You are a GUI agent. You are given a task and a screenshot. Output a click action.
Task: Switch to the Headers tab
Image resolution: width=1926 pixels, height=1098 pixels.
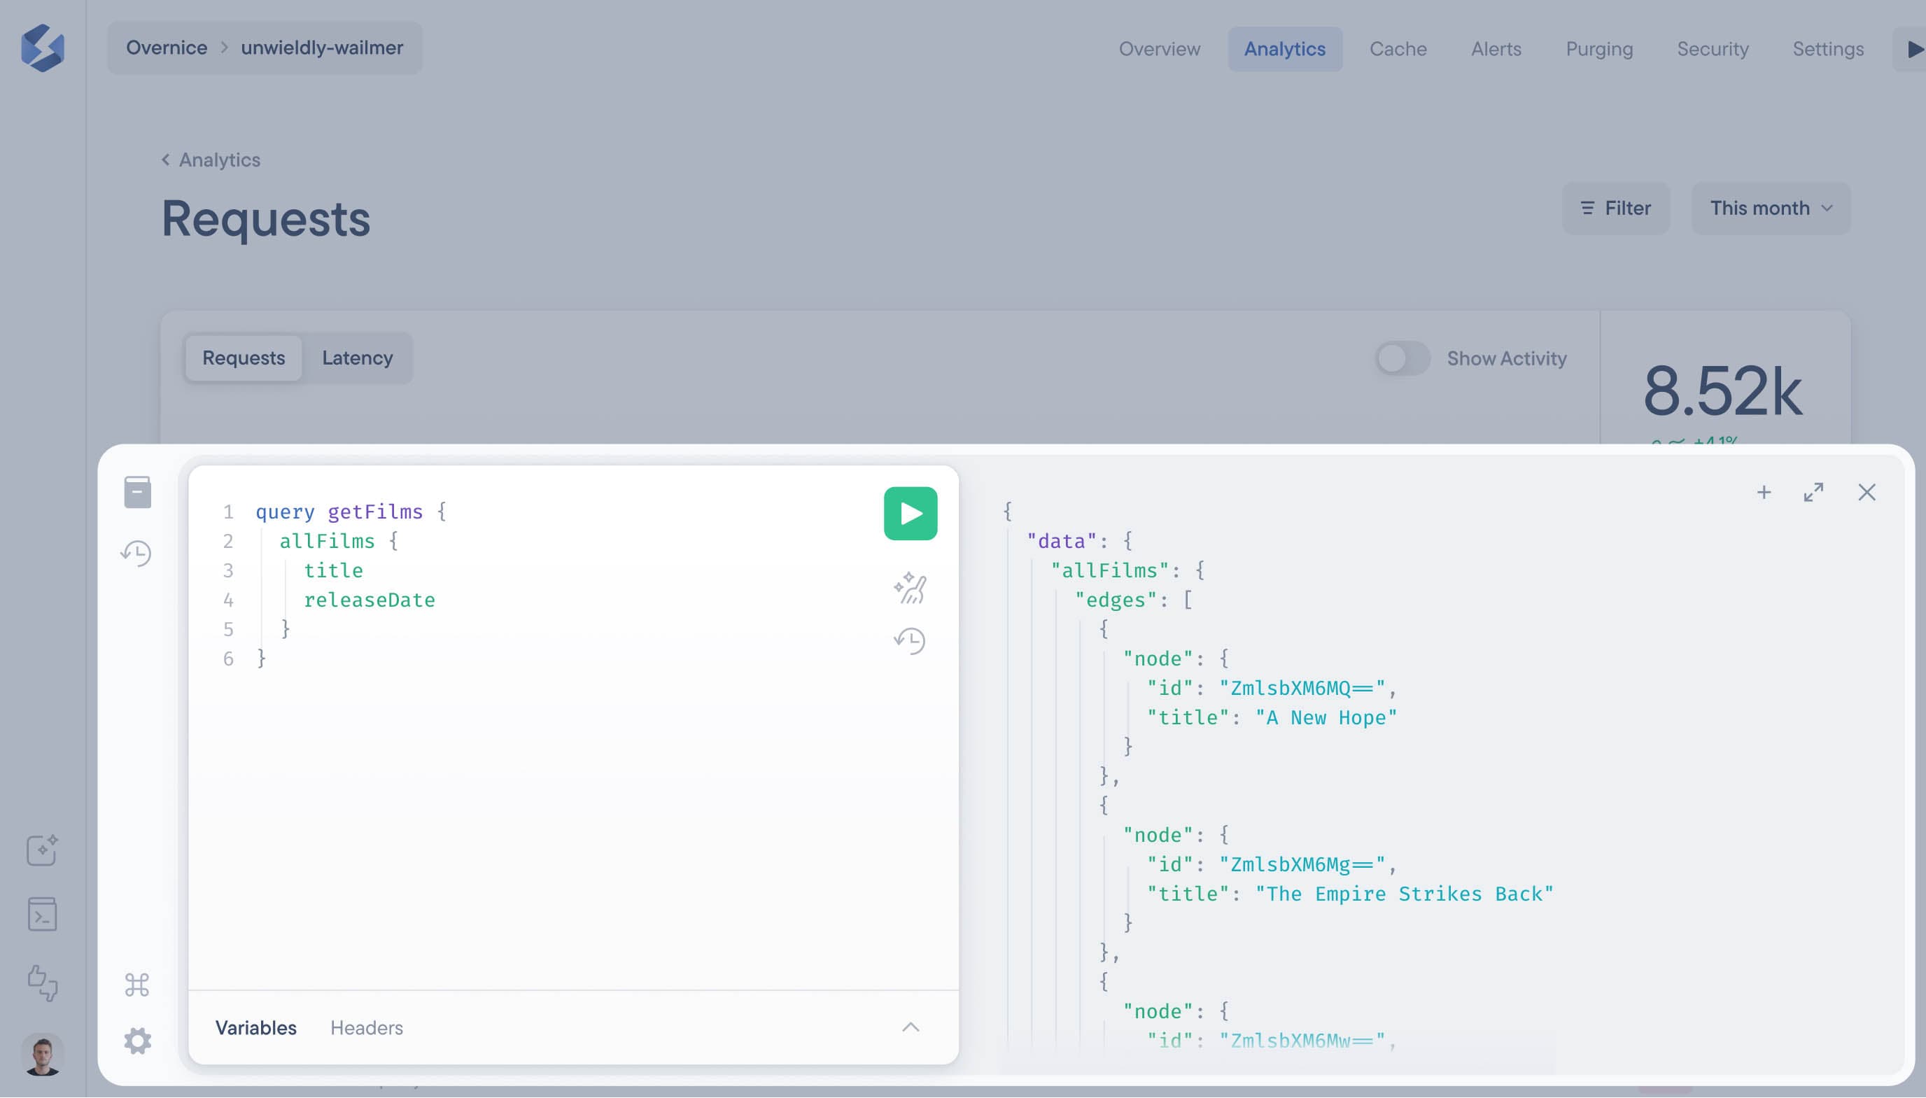367,1027
